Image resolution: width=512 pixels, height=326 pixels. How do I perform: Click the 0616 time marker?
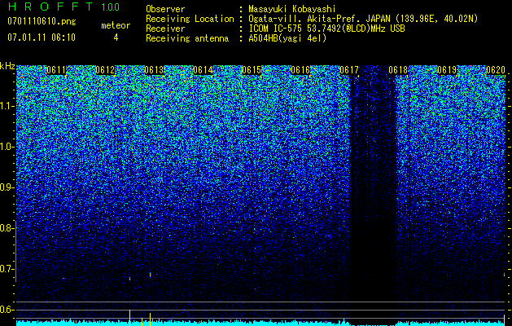[x=300, y=70]
